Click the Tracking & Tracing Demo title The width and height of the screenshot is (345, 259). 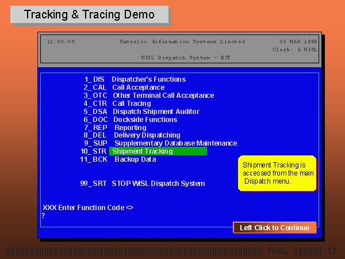tap(89, 14)
